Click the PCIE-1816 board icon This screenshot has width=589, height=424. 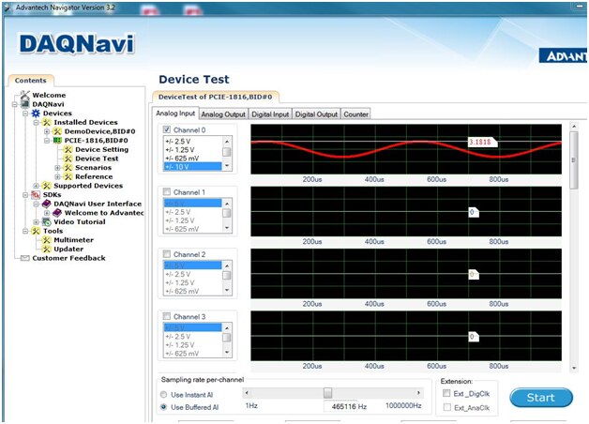tap(57, 140)
